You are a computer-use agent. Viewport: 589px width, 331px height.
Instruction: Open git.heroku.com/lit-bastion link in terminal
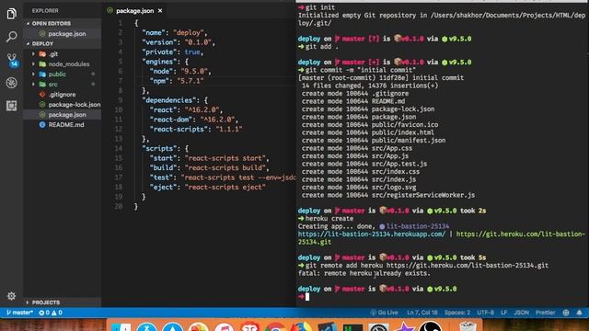(520, 234)
